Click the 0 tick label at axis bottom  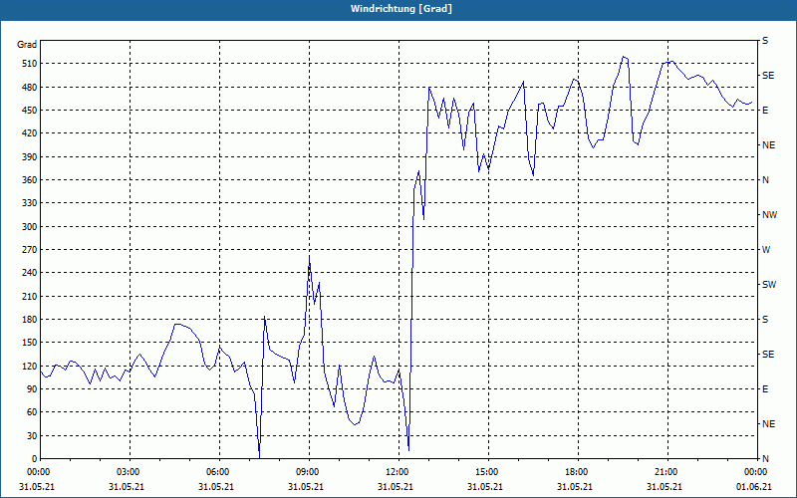34,459
